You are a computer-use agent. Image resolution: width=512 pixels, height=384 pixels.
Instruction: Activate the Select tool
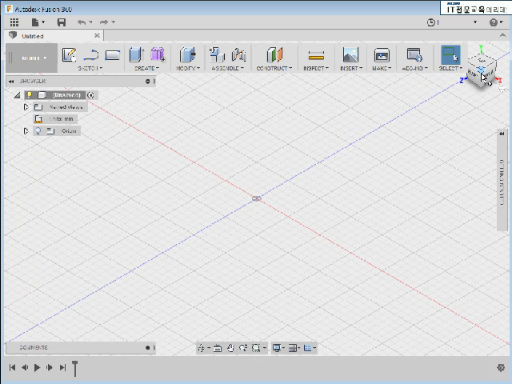(x=450, y=54)
